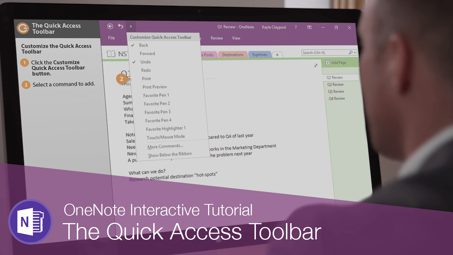Click the OneNote app logo
Image resolution: width=453 pixels, height=255 pixels.
30,222
